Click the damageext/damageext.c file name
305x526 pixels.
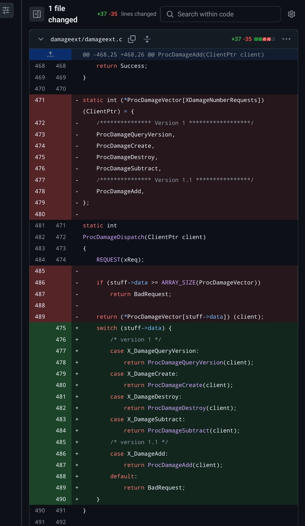[x=86, y=39]
